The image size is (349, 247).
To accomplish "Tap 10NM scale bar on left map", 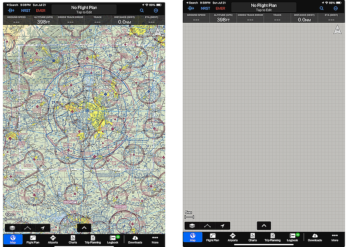I will (13, 217).
